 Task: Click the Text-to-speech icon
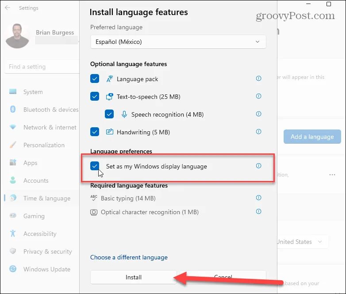pos(110,97)
